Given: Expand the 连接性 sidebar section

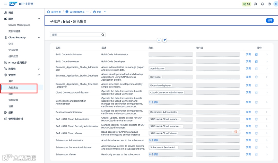Looking at the screenshot, I should pos(39,69).
